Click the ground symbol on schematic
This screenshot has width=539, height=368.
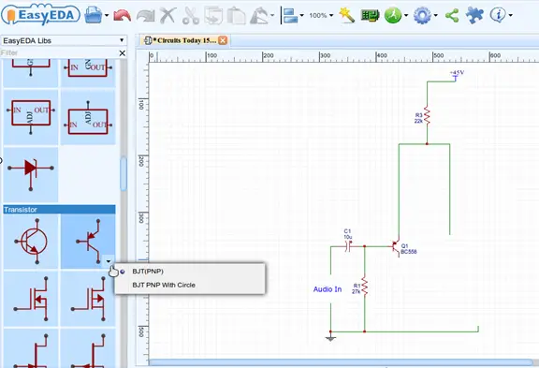coord(330,337)
